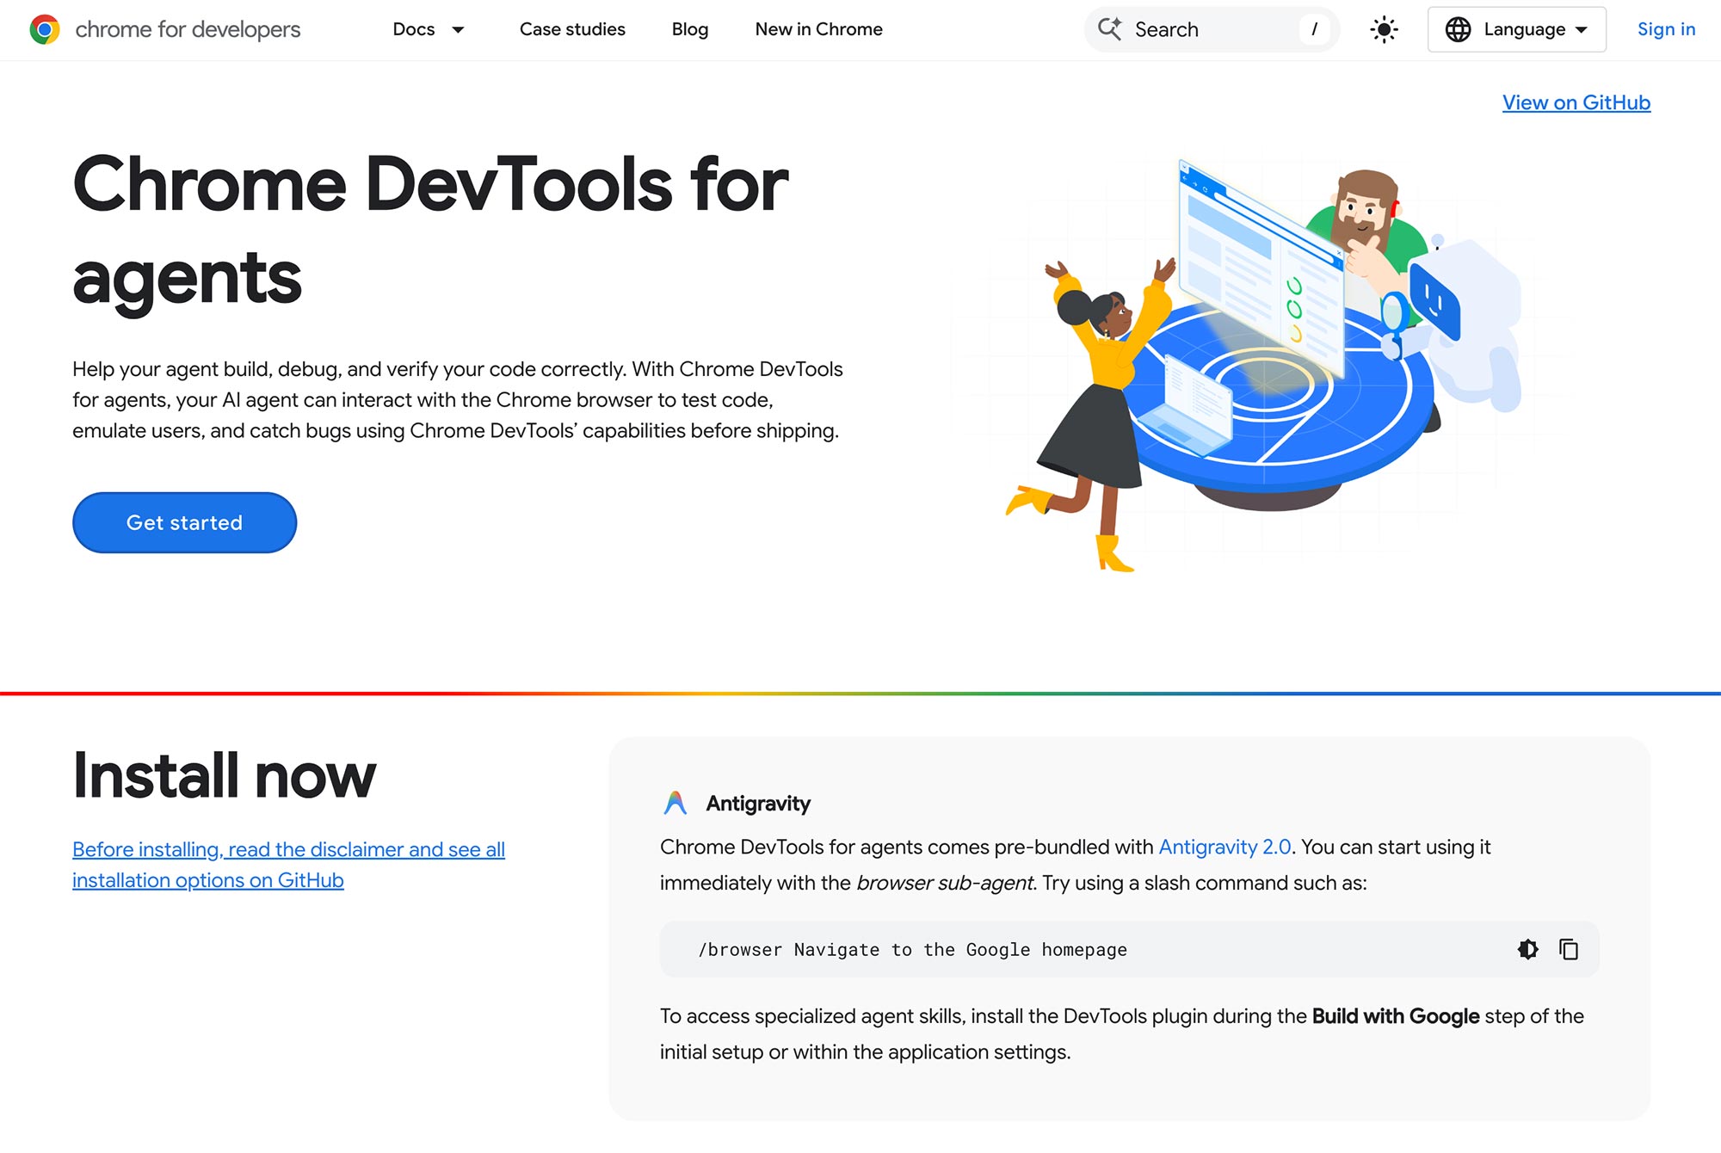The image size is (1721, 1153).
Task: Click the Antigravity logo icon
Action: [x=675, y=803]
